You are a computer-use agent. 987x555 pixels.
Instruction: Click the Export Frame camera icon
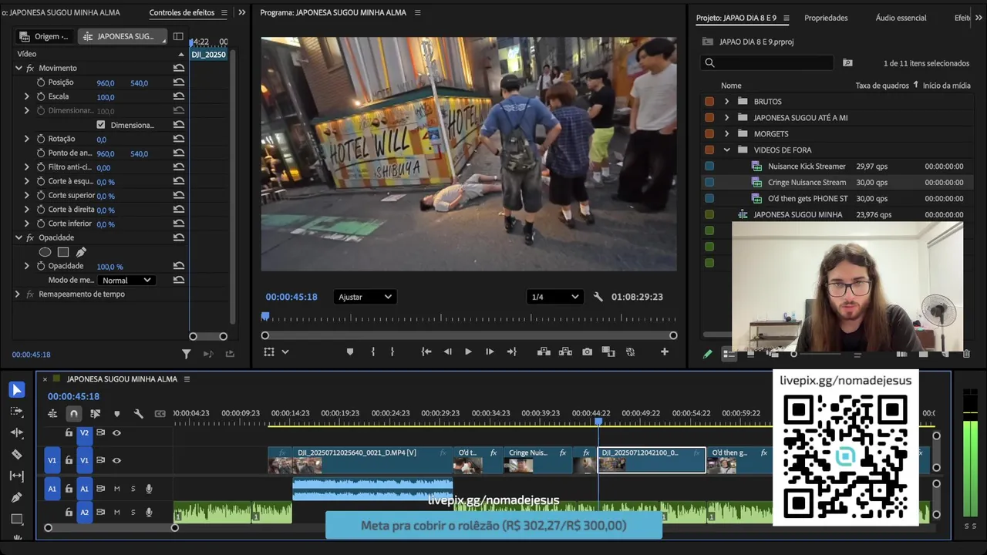pyautogui.click(x=587, y=352)
